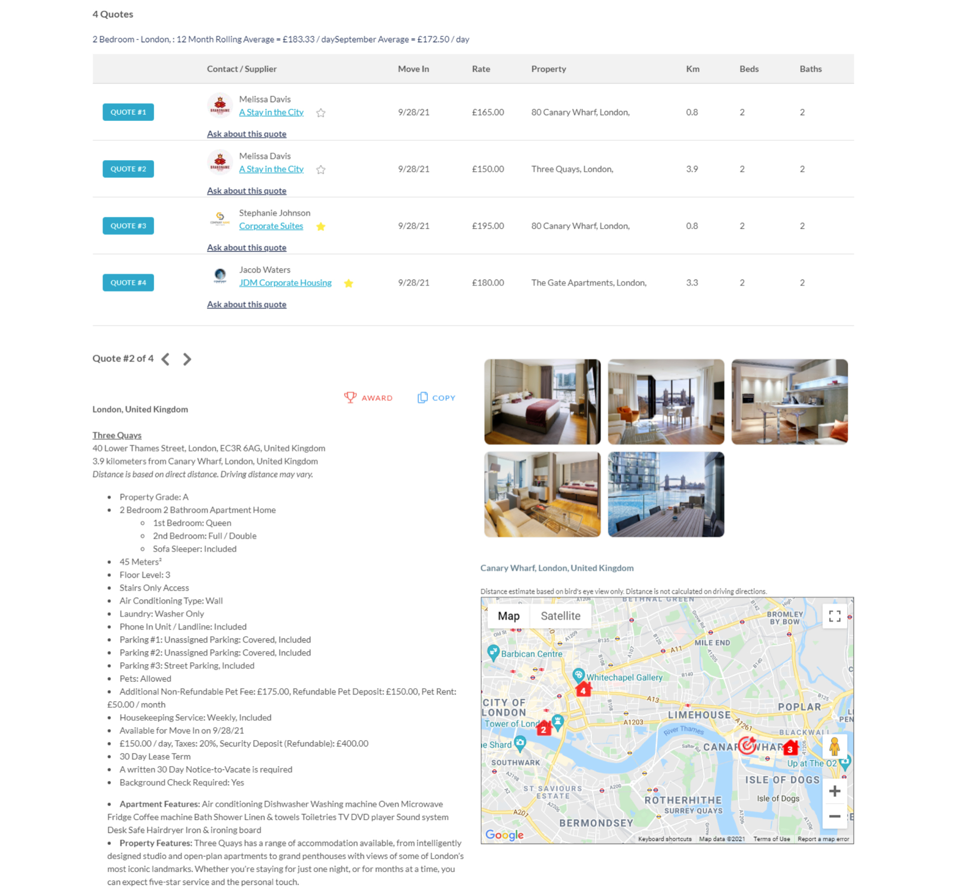Open the bedroom photo thumbnail
Screen dimensions: 972x892
[x=543, y=401]
